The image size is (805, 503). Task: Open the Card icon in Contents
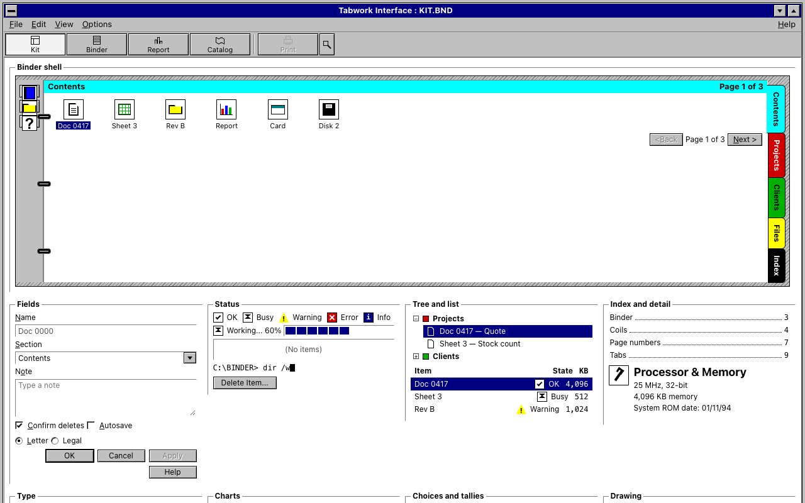[x=278, y=109]
